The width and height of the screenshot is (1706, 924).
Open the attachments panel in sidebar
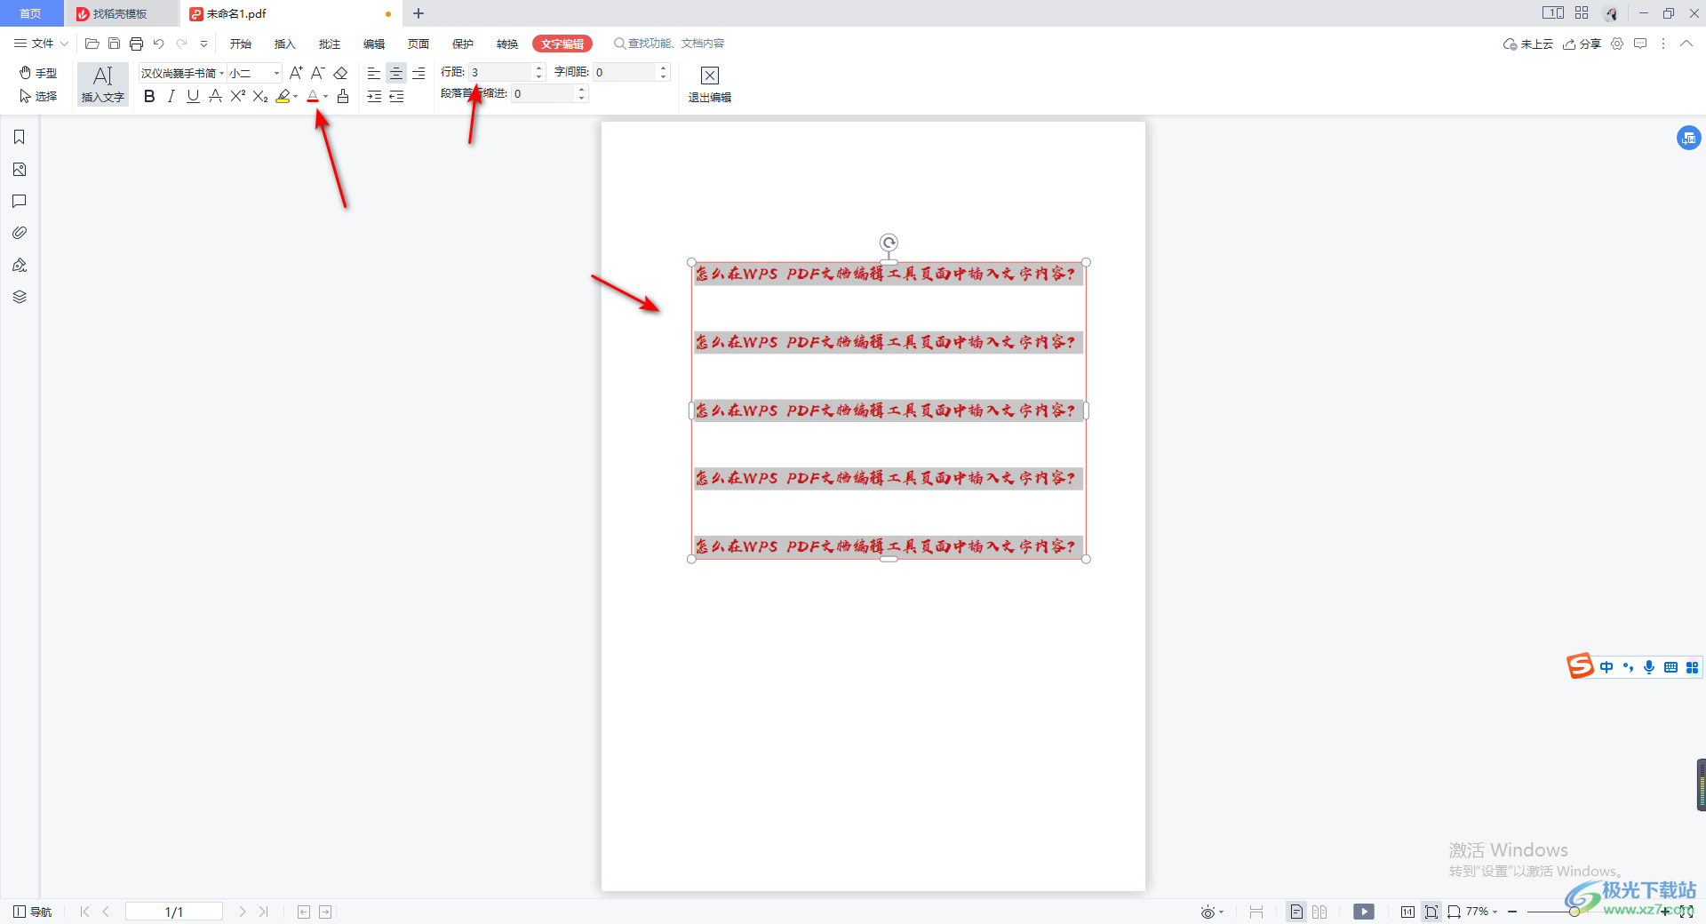tap(20, 233)
